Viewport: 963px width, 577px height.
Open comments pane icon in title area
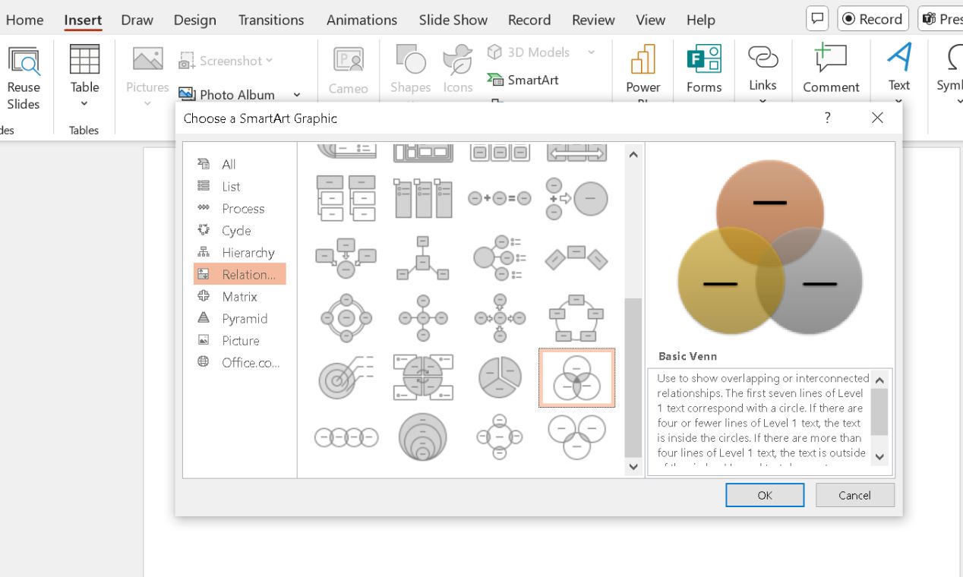817,19
